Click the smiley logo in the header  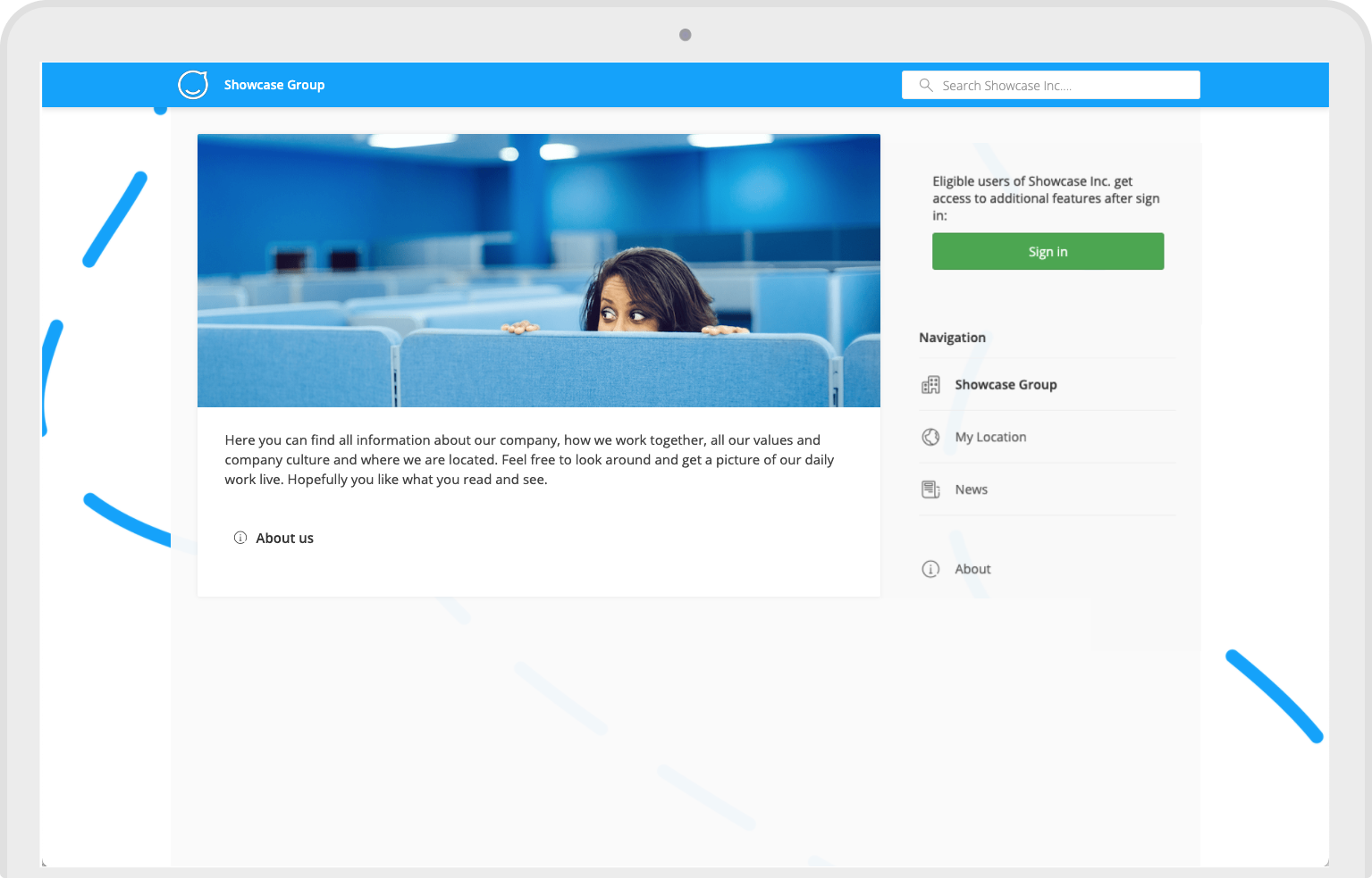tap(193, 85)
